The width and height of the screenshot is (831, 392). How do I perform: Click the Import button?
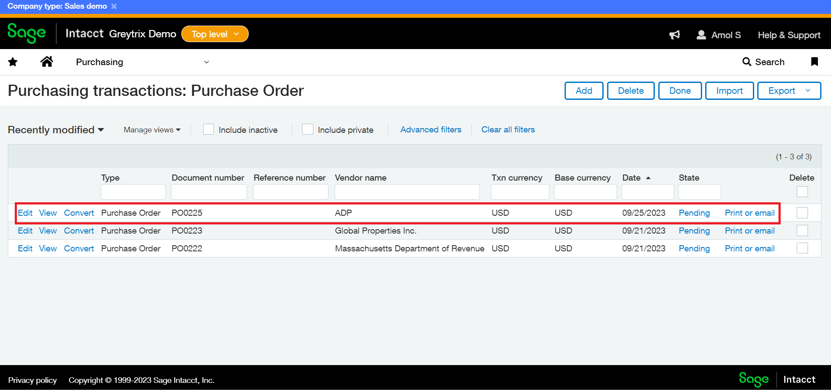coord(729,91)
